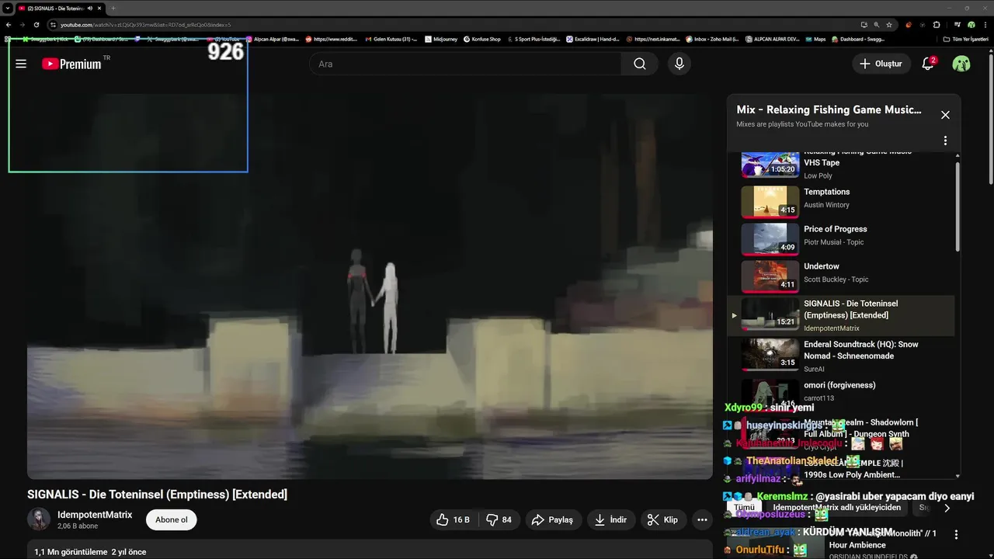Viewport: 994px width, 559px height.
Task: Start voice search with microphone icon
Action: tap(679, 64)
